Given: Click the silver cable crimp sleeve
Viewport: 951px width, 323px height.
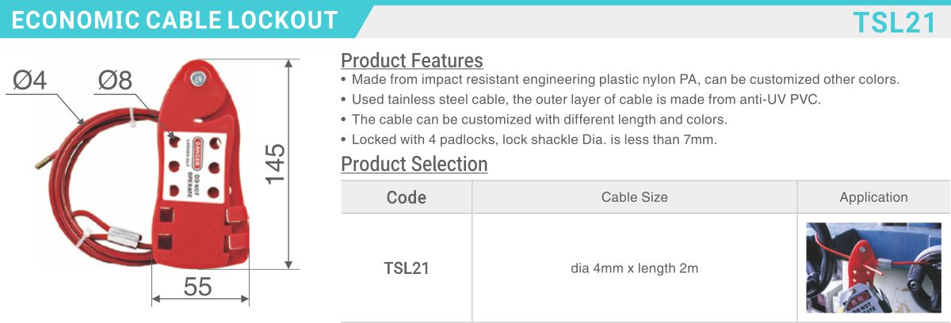Looking at the screenshot, I should point(125,234).
